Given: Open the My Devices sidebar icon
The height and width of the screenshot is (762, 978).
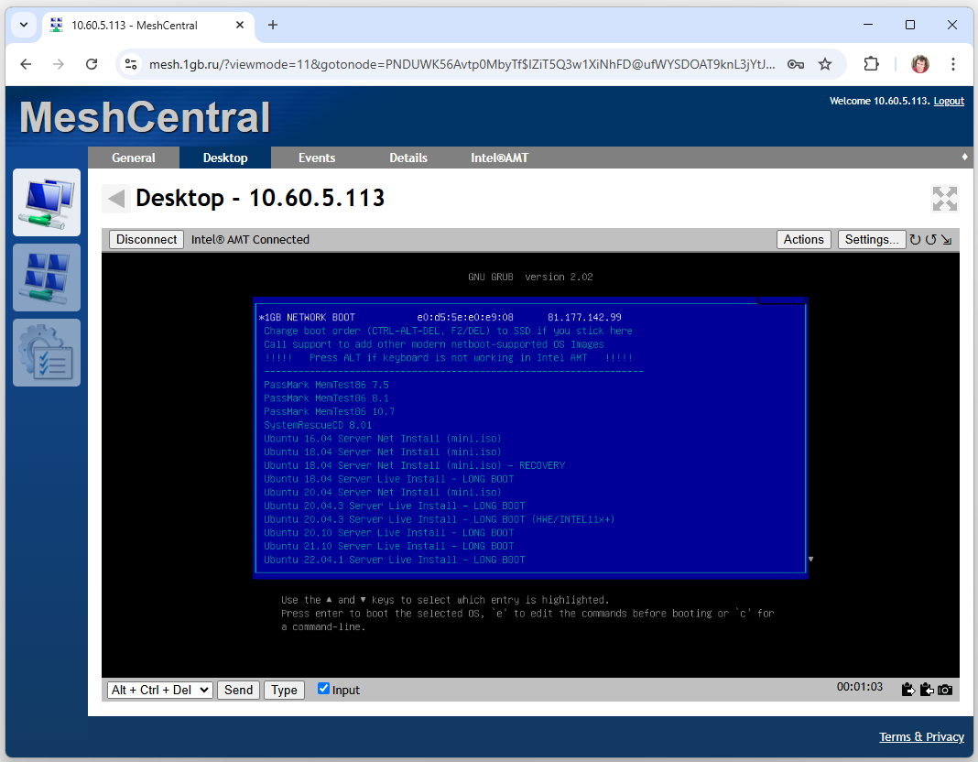Looking at the screenshot, I should click(x=47, y=202).
